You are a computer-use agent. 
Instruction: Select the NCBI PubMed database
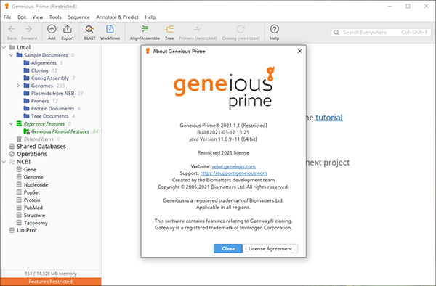(x=33, y=208)
